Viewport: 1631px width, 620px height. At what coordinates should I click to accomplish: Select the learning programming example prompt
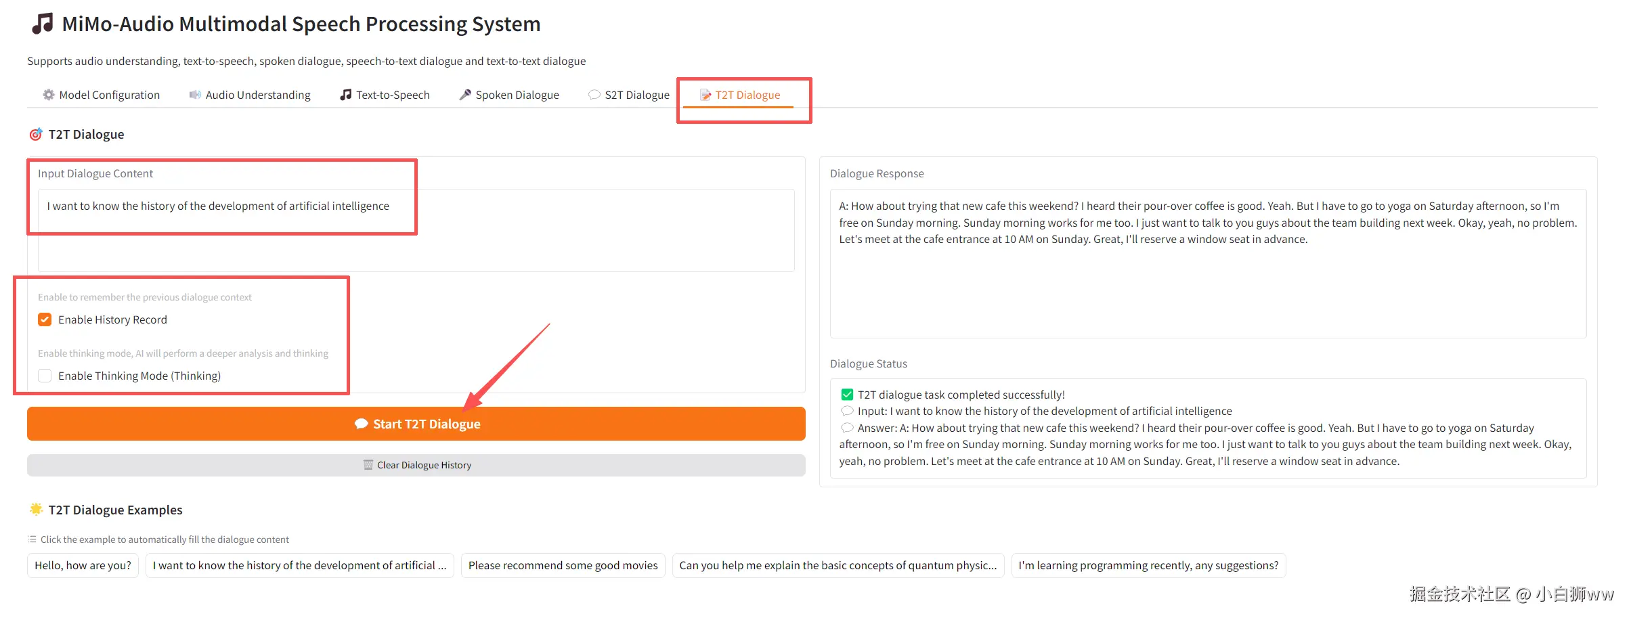[x=1148, y=565]
